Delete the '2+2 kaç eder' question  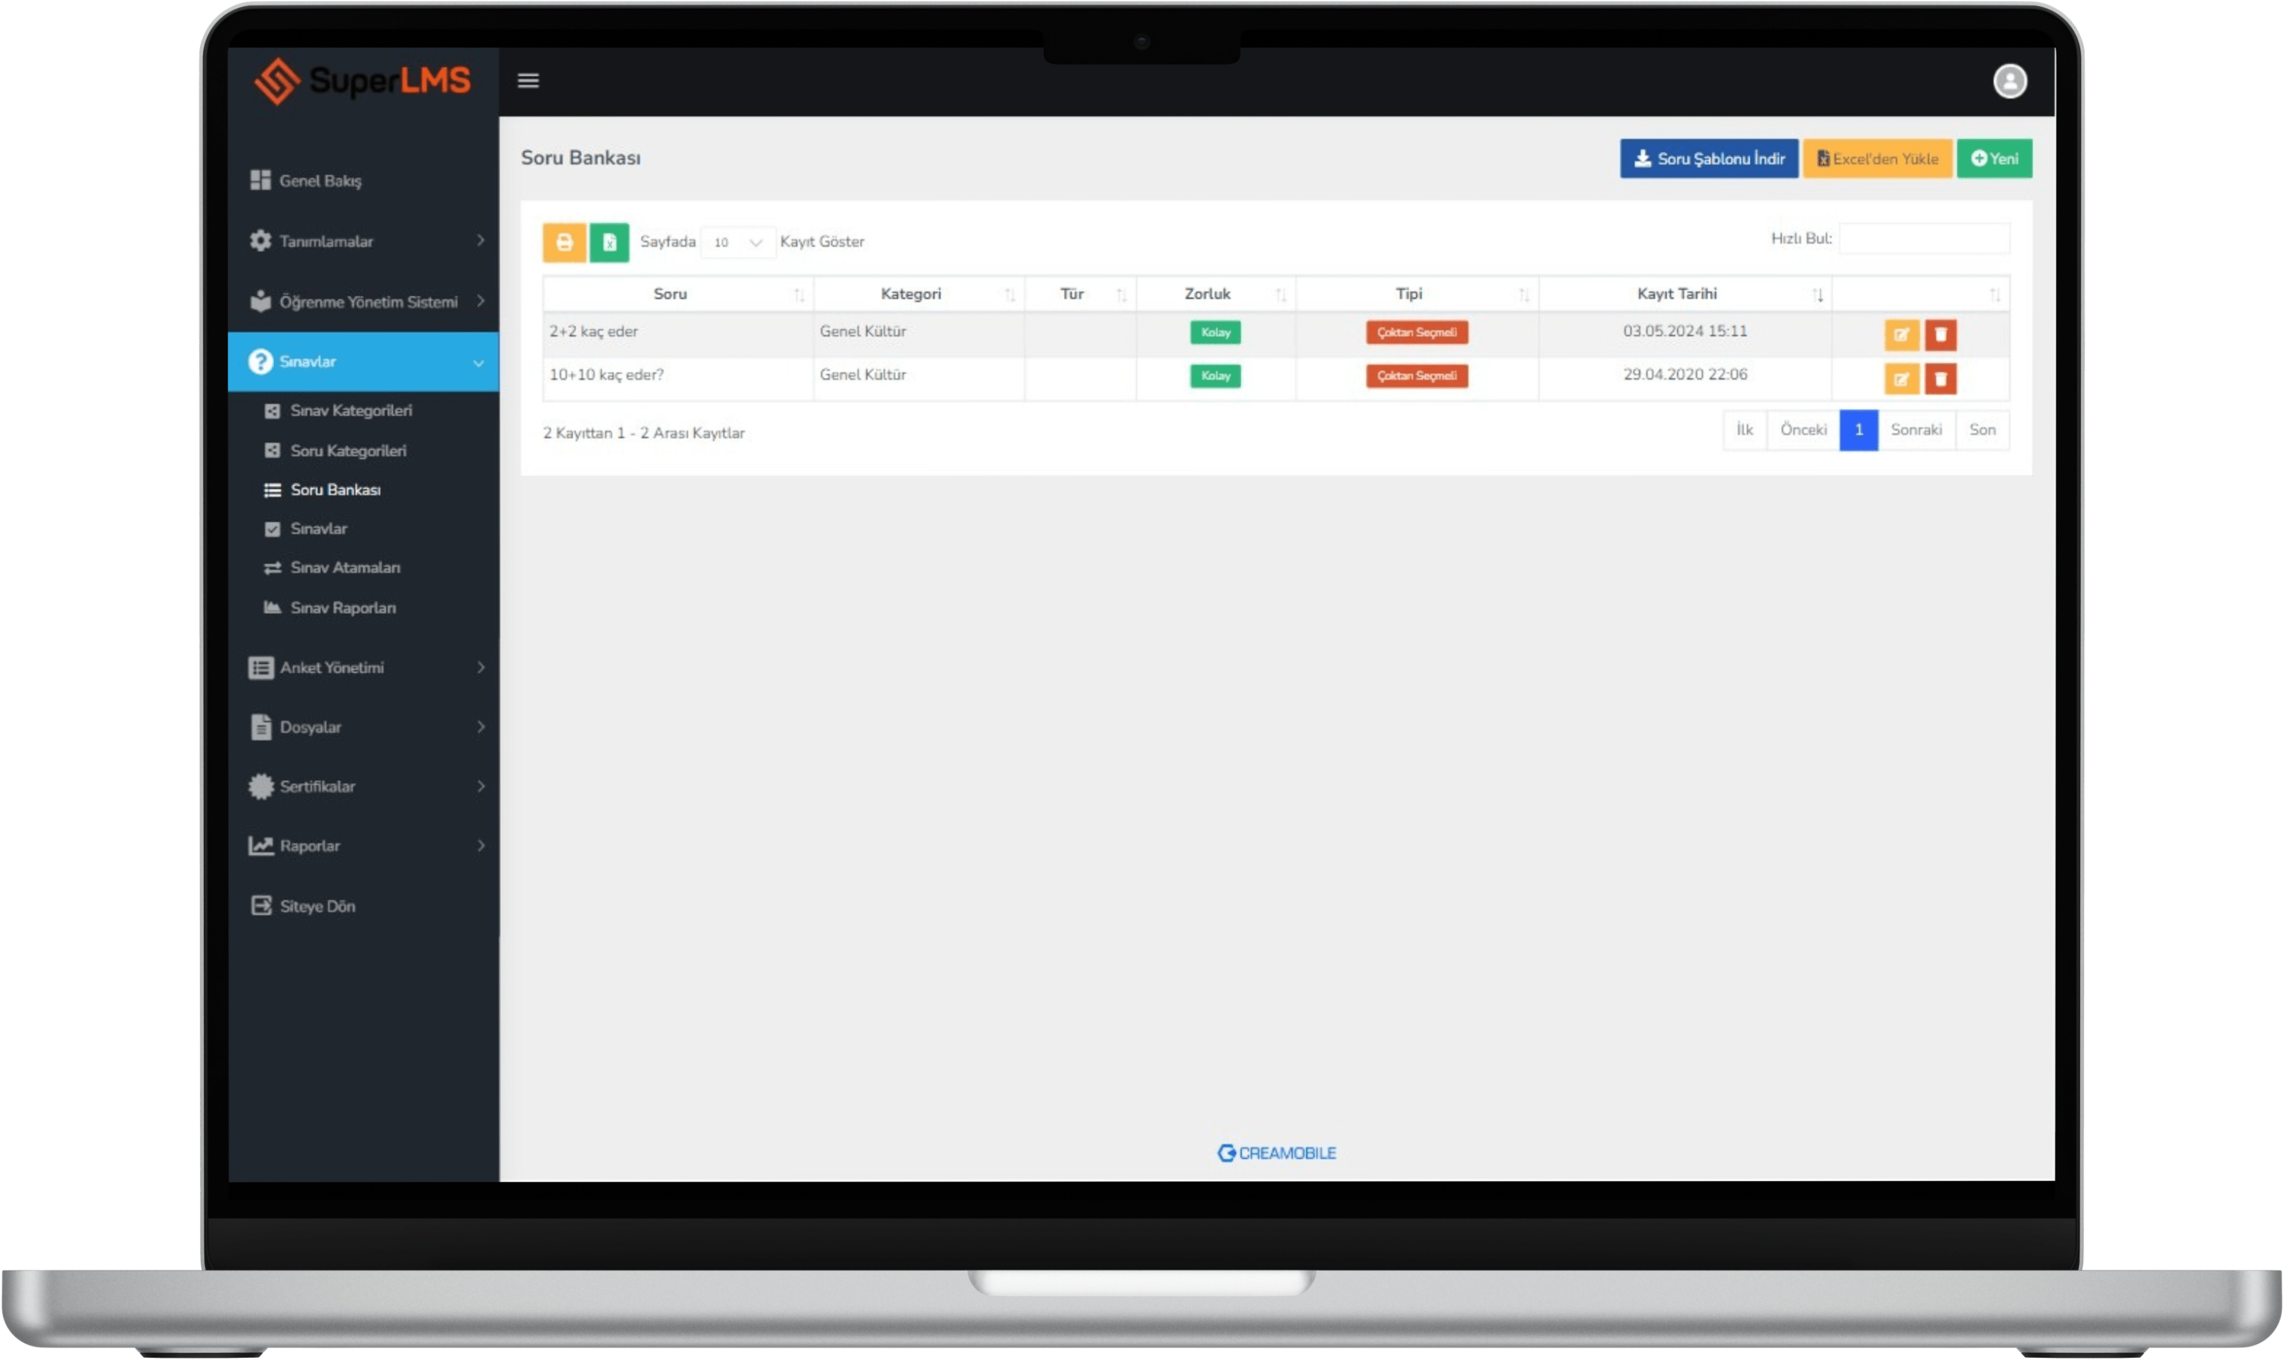[x=1940, y=334]
